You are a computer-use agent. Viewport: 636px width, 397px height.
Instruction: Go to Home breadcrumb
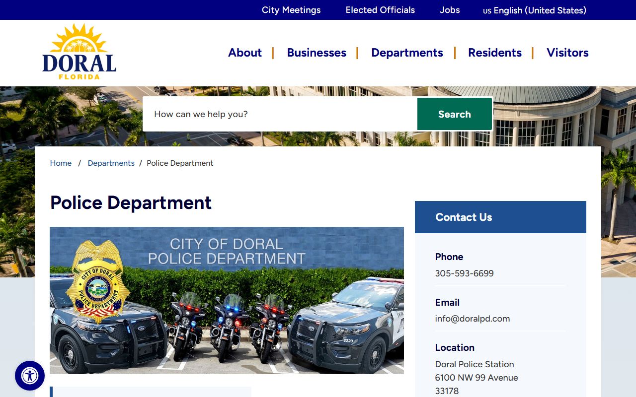(61, 163)
